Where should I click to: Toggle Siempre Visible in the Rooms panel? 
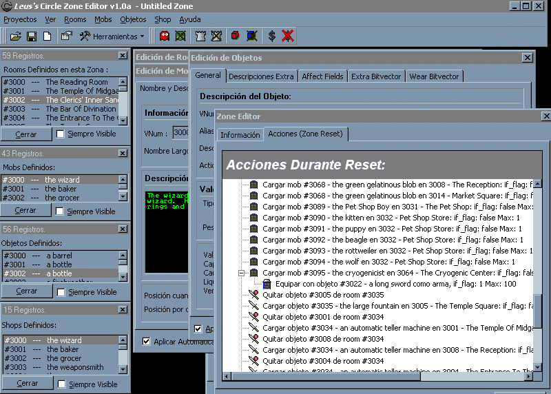click(61, 135)
